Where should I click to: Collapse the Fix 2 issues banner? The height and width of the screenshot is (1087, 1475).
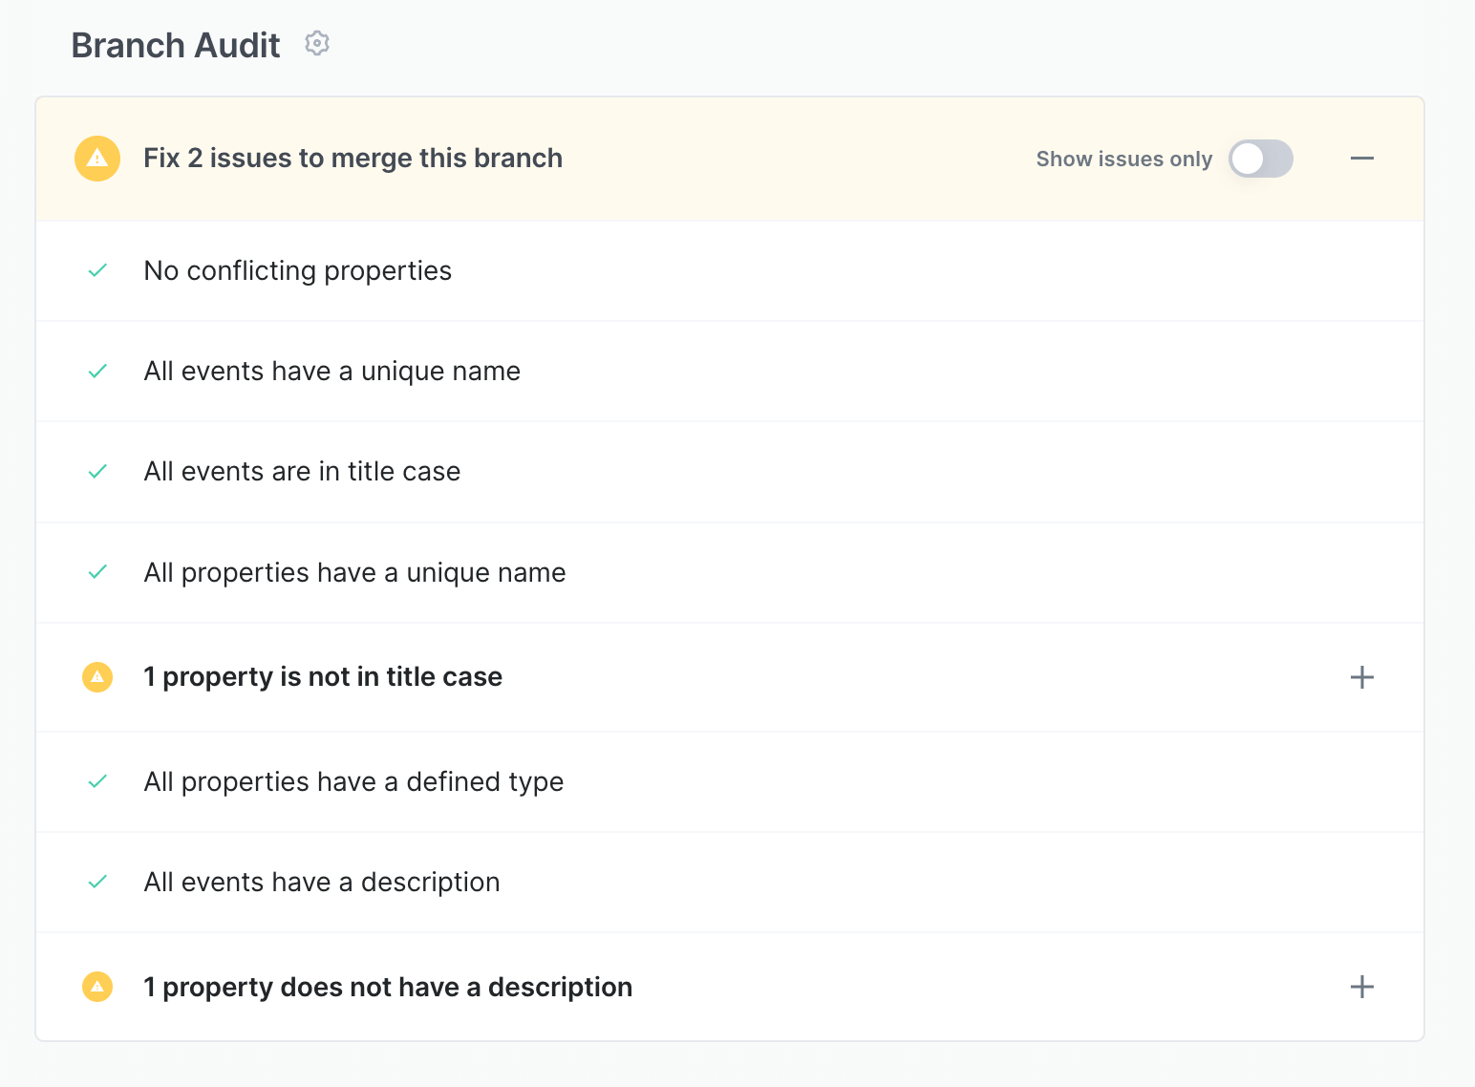(1363, 159)
